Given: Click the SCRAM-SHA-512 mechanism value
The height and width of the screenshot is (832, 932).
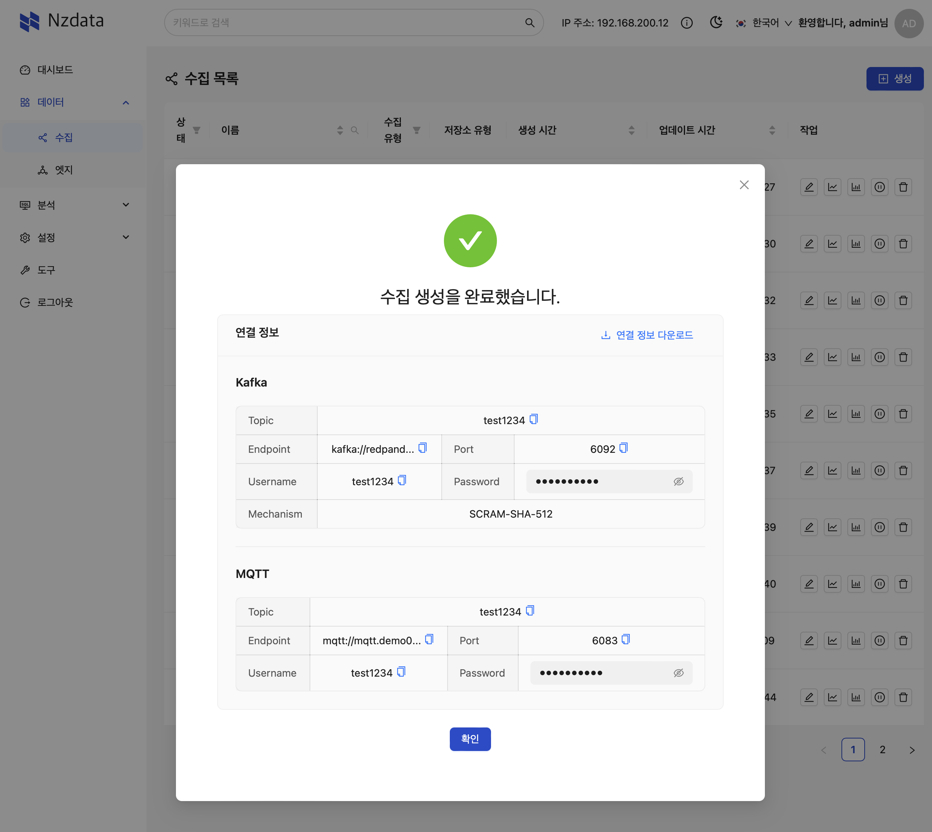Looking at the screenshot, I should (511, 514).
